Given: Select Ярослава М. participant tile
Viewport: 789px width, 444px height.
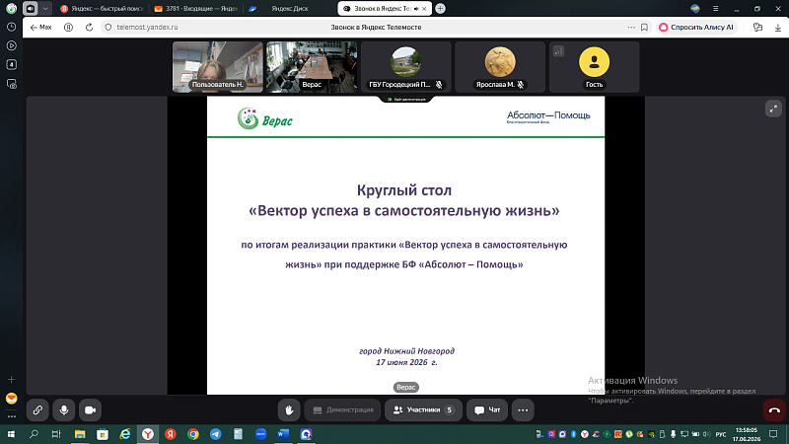Looking at the screenshot, I should pos(500,67).
